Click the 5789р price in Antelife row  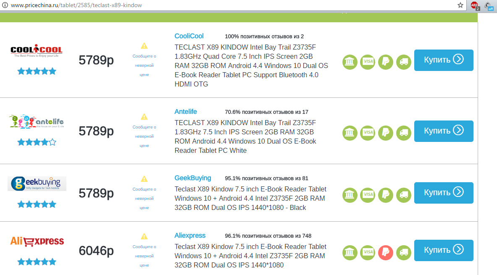(96, 131)
